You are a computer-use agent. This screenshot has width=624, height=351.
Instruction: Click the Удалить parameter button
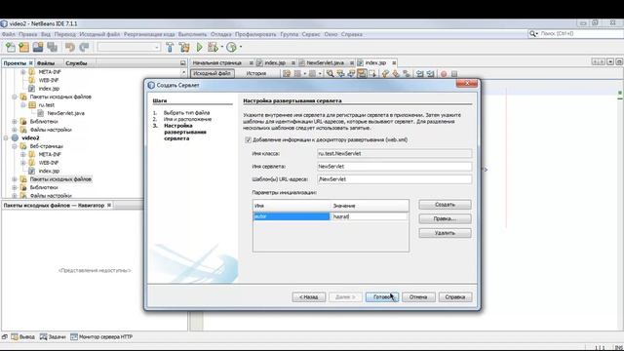(445, 233)
